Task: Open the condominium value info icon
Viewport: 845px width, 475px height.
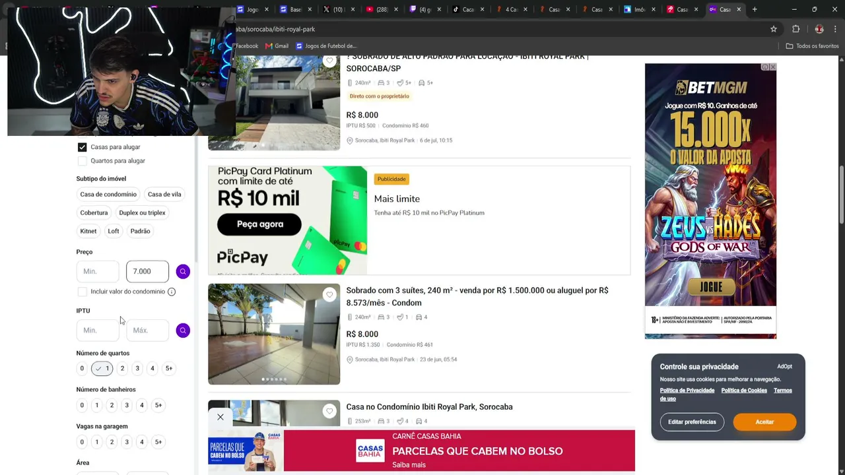Action: pos(172,292)
